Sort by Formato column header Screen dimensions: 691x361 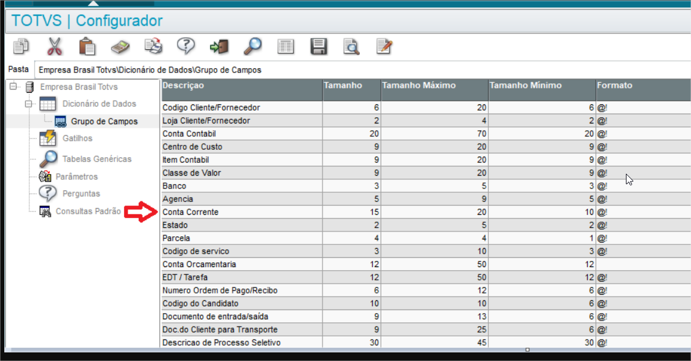[644, 90]
